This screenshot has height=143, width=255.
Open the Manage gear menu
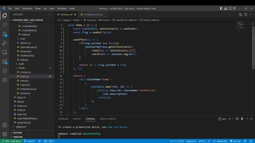click(x=4, y=134)
